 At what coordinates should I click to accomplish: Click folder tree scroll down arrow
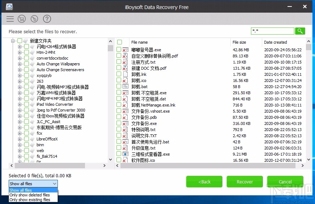[110, 160]
